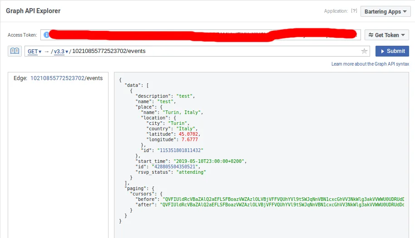Focus the Access Token field
This screenshot has height=238, width=415.
[200, 35]
